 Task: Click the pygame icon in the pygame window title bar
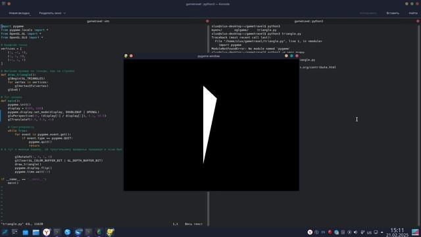tap(126, 56)
